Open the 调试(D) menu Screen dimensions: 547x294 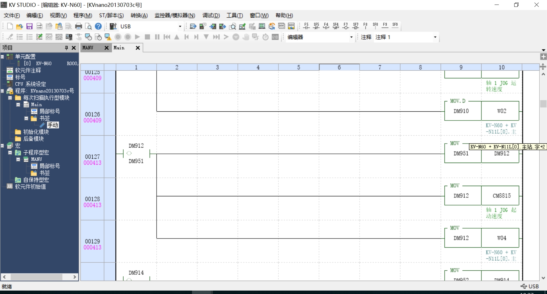(x=211, y=15)
